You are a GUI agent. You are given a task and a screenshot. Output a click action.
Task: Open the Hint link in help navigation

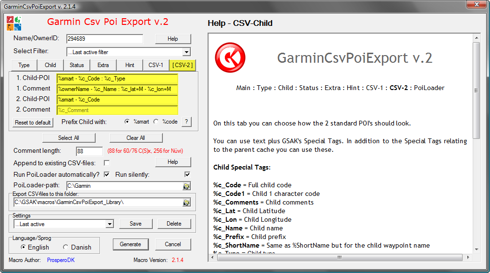pyautogui.click(x=354, y=88)
